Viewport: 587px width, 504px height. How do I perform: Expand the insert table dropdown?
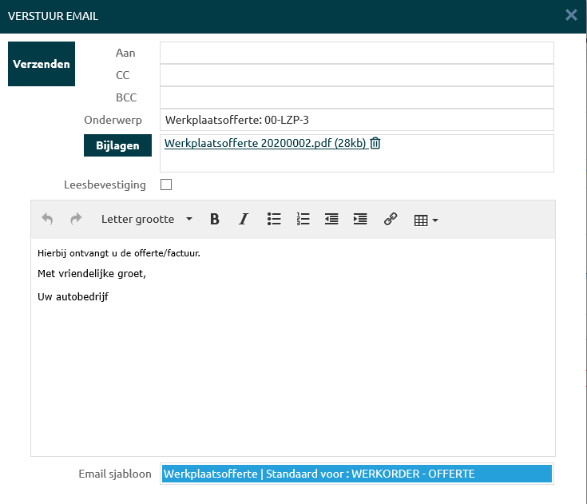click(426, 220)
